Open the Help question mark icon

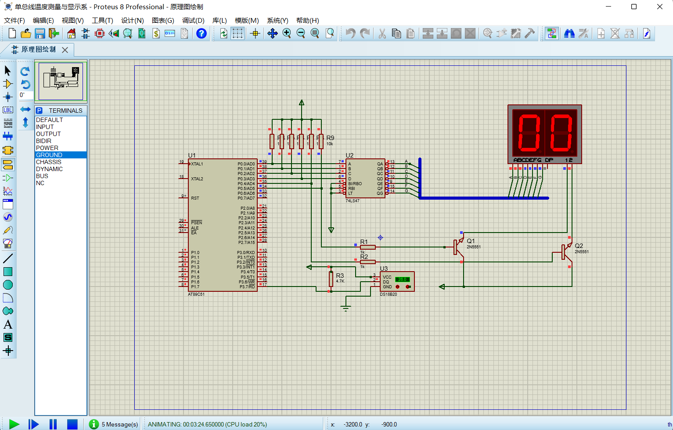[202, 33]
